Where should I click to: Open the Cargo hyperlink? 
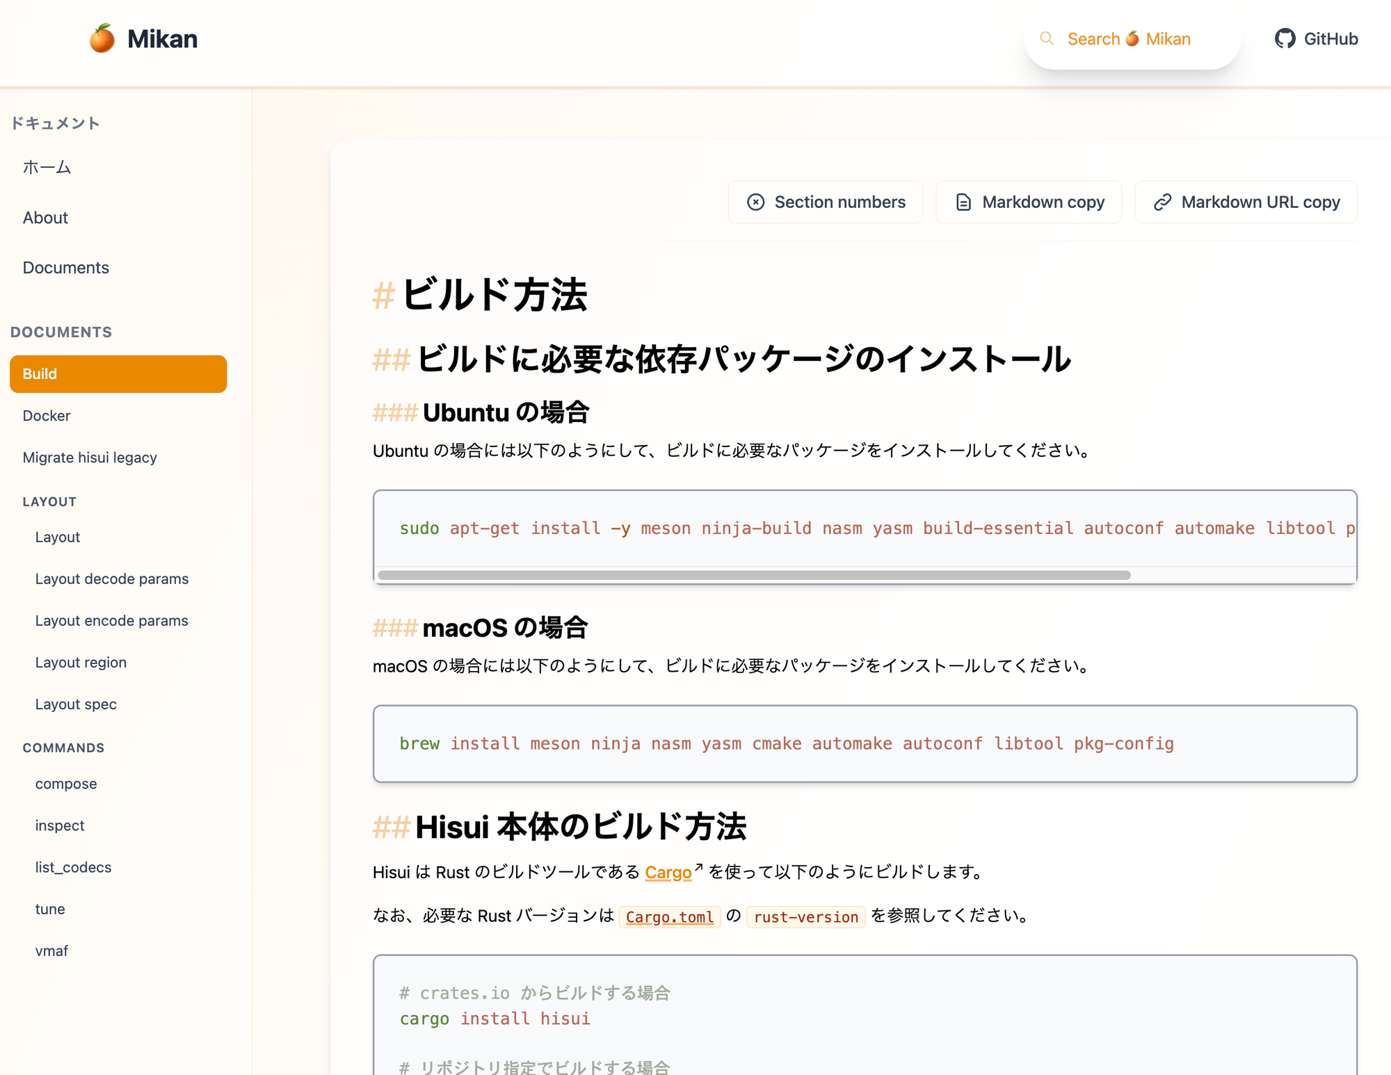coord(668,872)
